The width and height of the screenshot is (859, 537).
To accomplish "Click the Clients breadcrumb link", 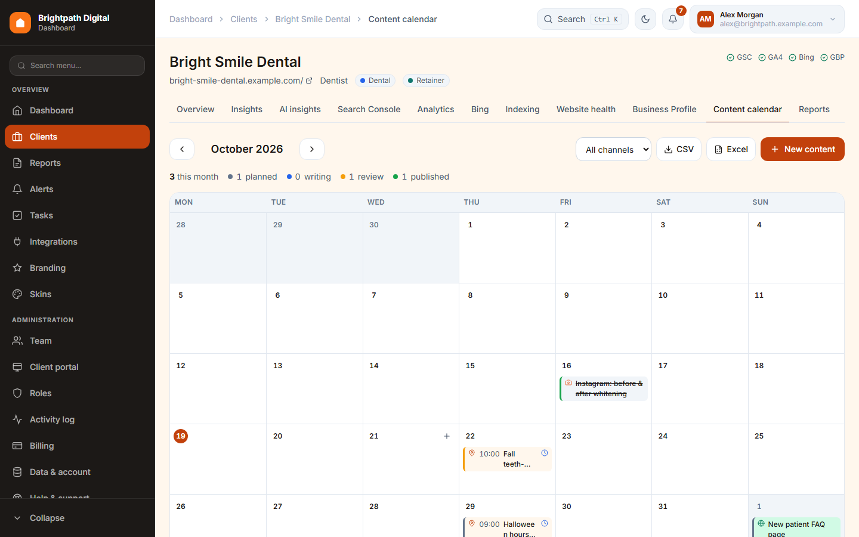I will tap(244, 19).
